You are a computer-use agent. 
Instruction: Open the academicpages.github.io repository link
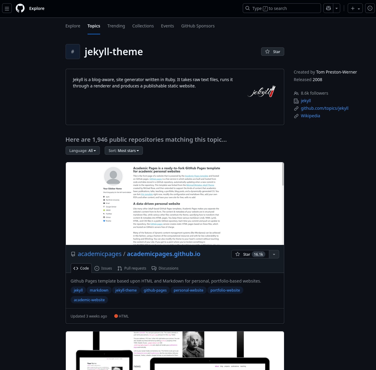point(164,254)
